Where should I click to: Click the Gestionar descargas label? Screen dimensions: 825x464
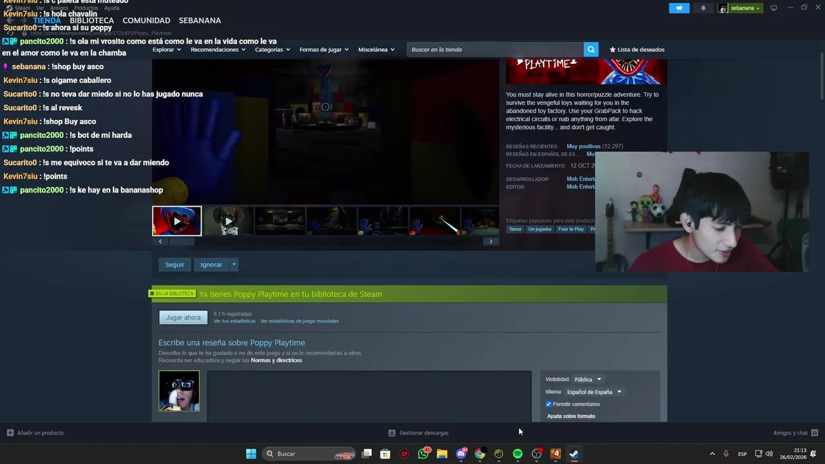pyautogui.click(x=424, y=432)
